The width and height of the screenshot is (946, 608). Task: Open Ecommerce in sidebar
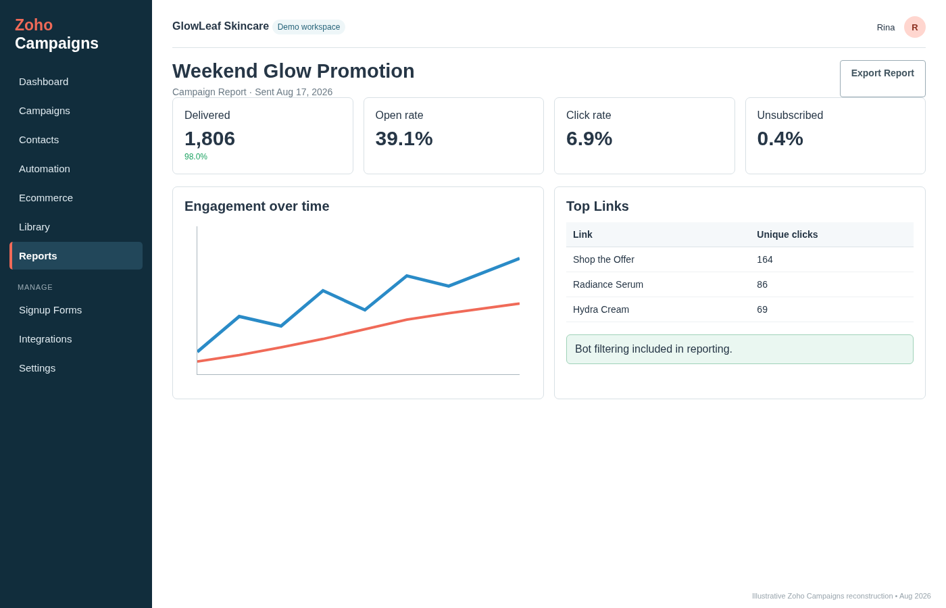point(76,198)
